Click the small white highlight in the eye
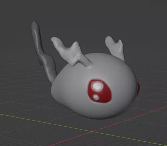Image resolution: width=167 pixels, height=146 pixels. click(96, 97)
